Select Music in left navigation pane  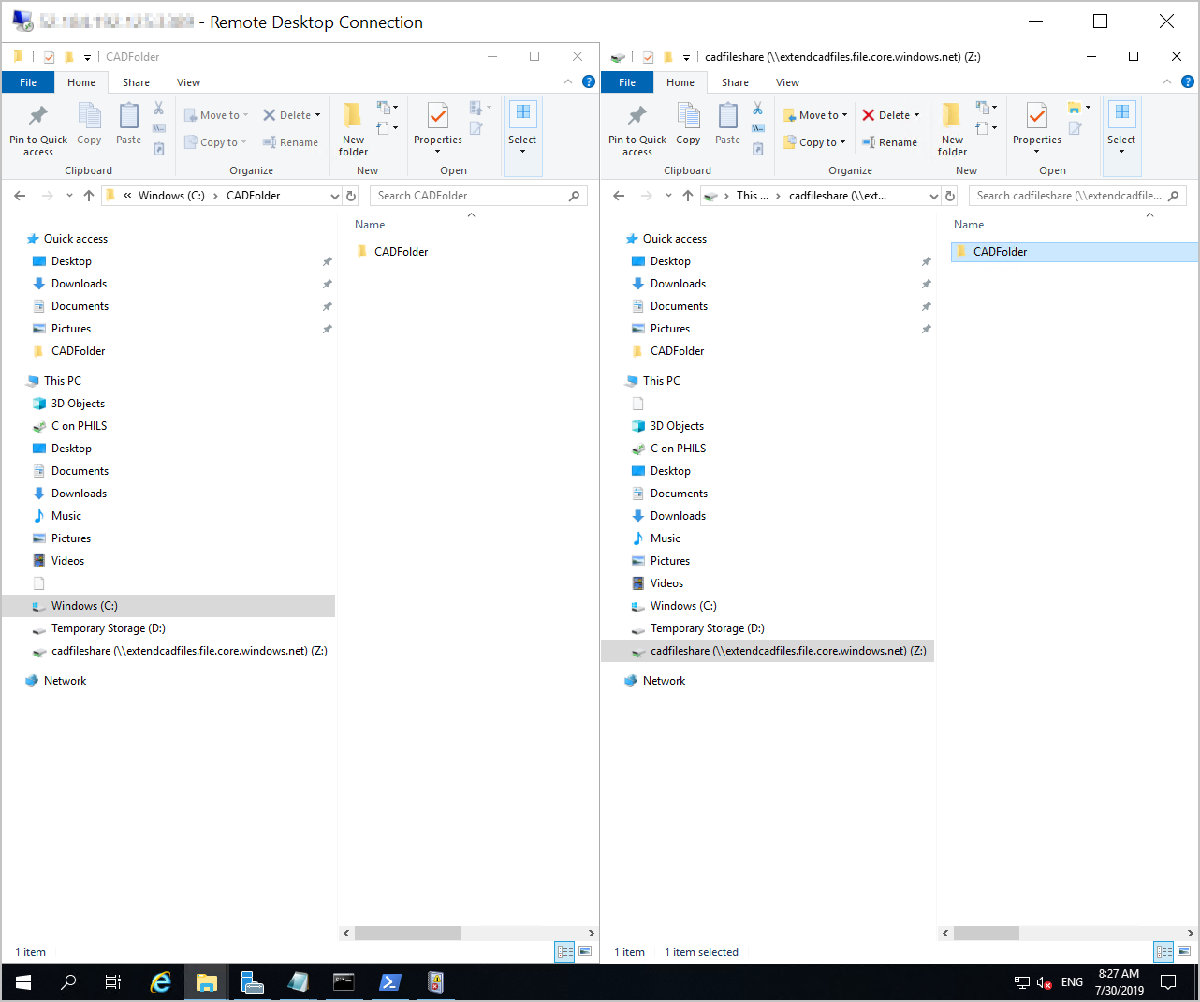click(x=66, y=516)
